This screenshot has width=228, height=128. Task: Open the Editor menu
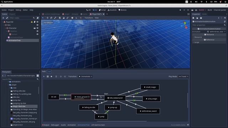[x=25, y=10]
